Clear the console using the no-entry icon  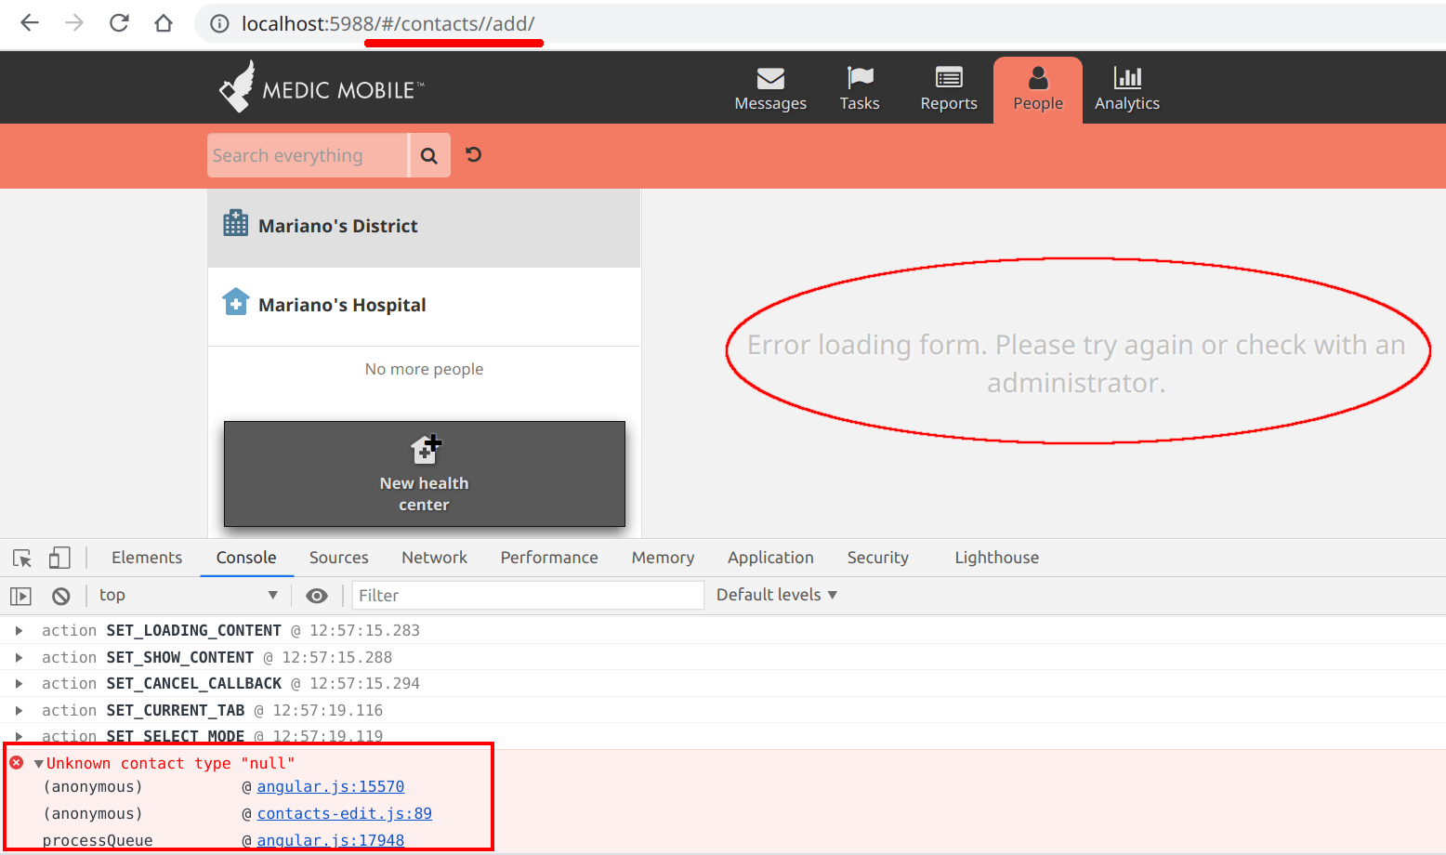coord(60,595)
